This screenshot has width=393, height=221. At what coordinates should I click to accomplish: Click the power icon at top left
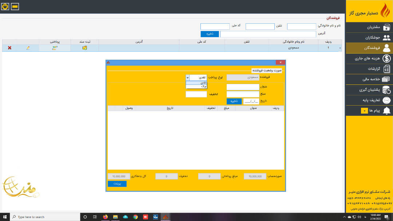coord(5,7)
